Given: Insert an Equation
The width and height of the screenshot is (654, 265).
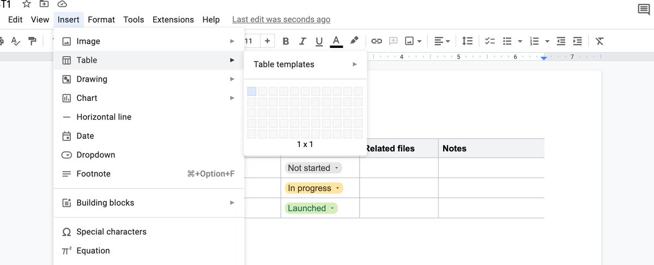Looking at the screenshot, I should (149, 251).
